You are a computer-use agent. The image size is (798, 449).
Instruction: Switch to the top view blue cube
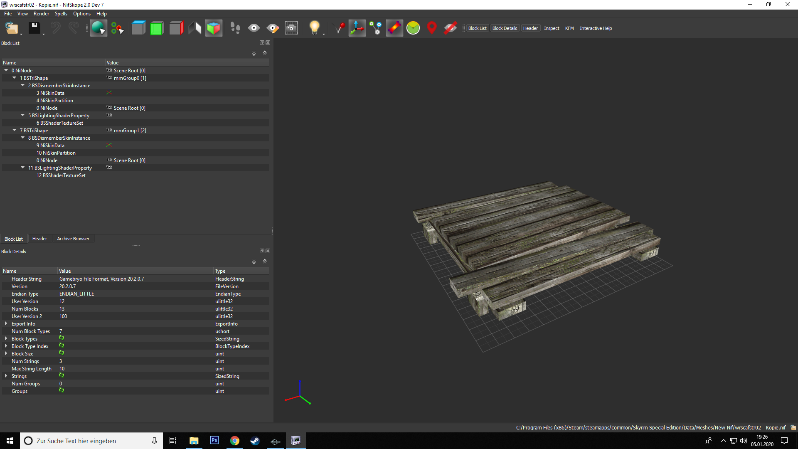(x=138, y=28)
